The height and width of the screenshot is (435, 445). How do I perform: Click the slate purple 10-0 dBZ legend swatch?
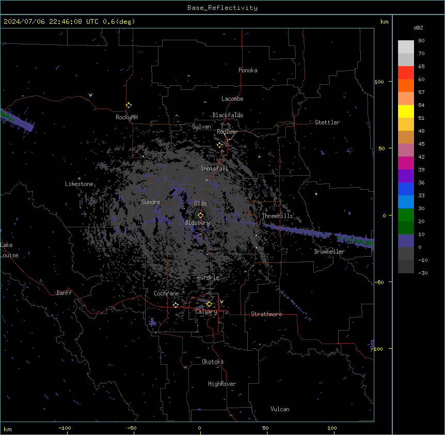point(406,241)
